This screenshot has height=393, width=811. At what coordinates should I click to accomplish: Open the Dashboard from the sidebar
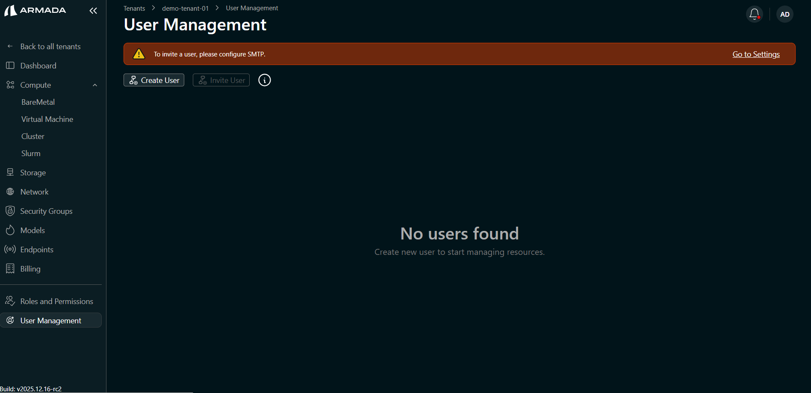(x=38, y=65)
